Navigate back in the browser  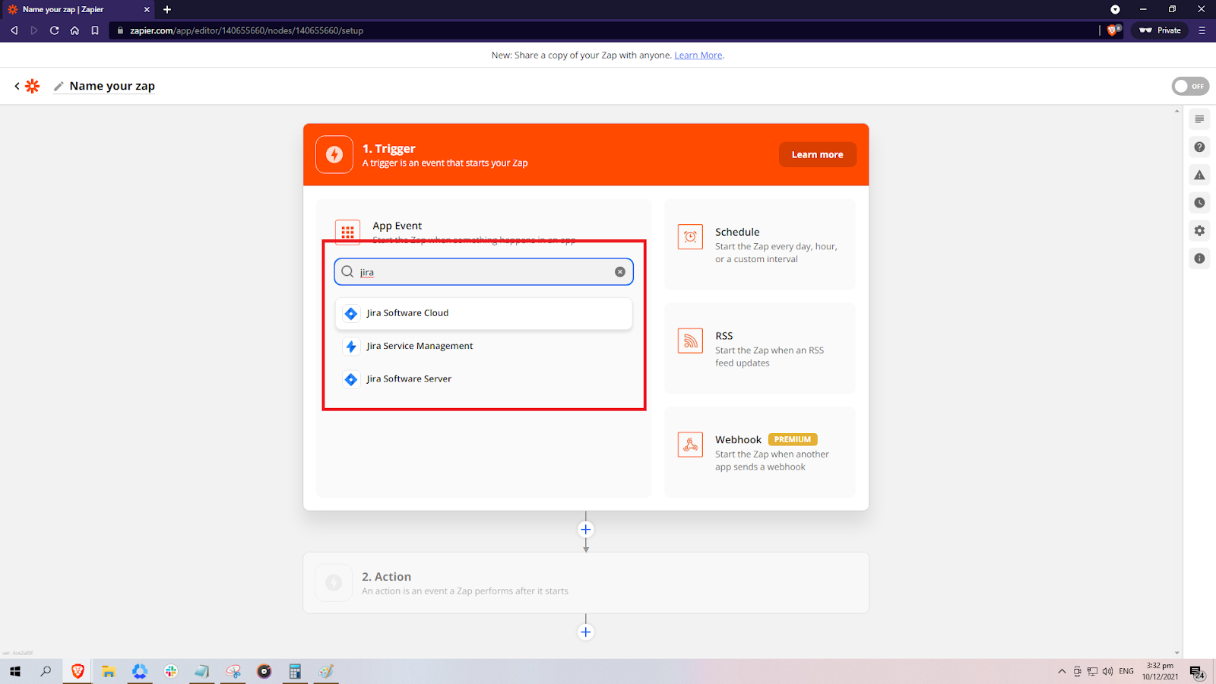(x=14, y=30)
